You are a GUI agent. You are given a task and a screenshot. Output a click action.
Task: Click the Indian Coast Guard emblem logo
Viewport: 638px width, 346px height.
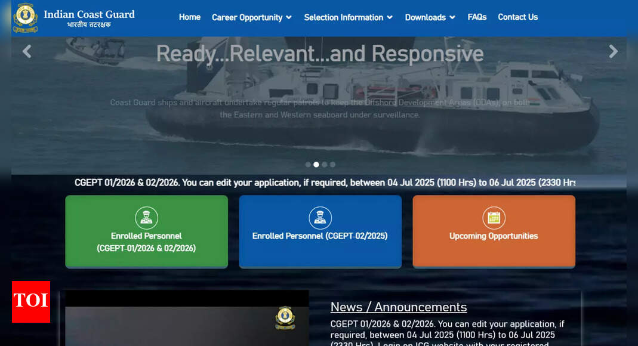point(26,17)
